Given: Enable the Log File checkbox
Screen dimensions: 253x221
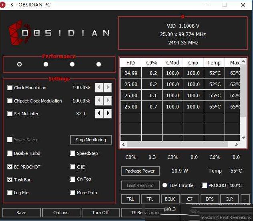Looking at the screenshot, I should [x=10, y=193].
